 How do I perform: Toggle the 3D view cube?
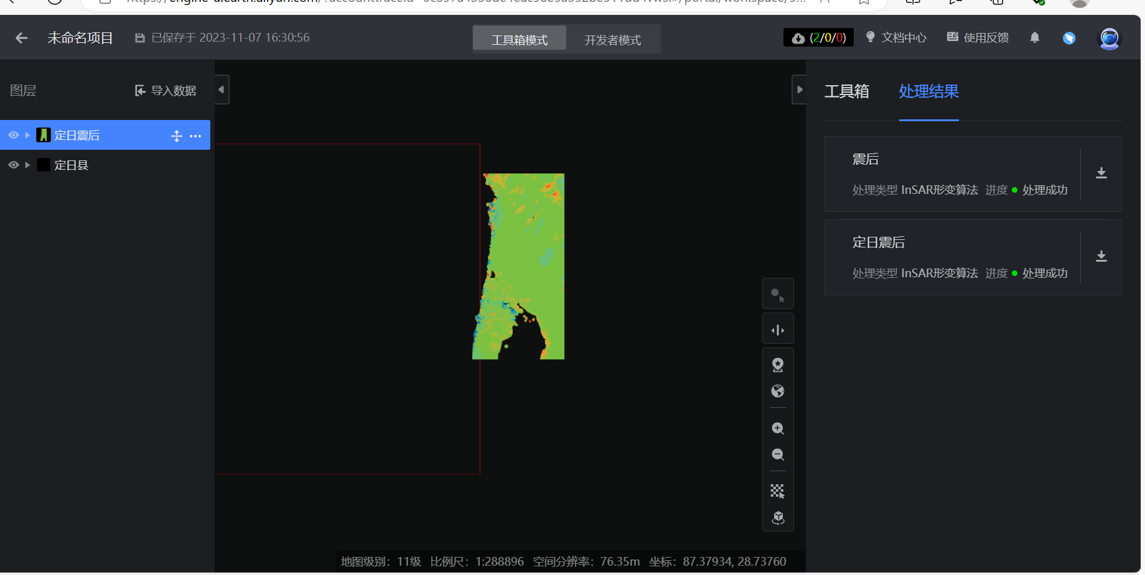tap(778, 518)
